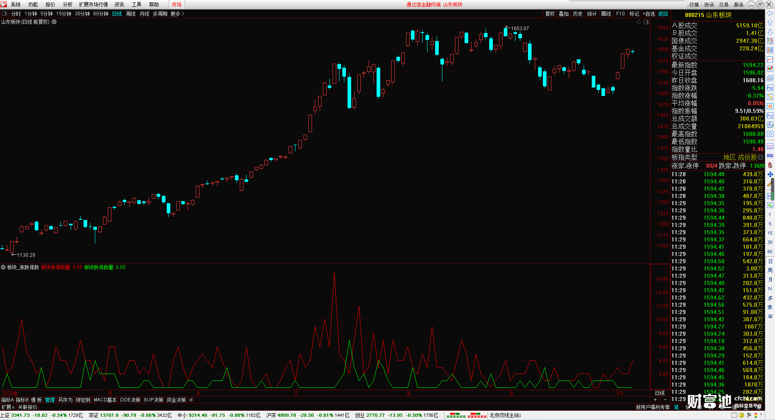Switch to 市场 tab

coord(177,4)
